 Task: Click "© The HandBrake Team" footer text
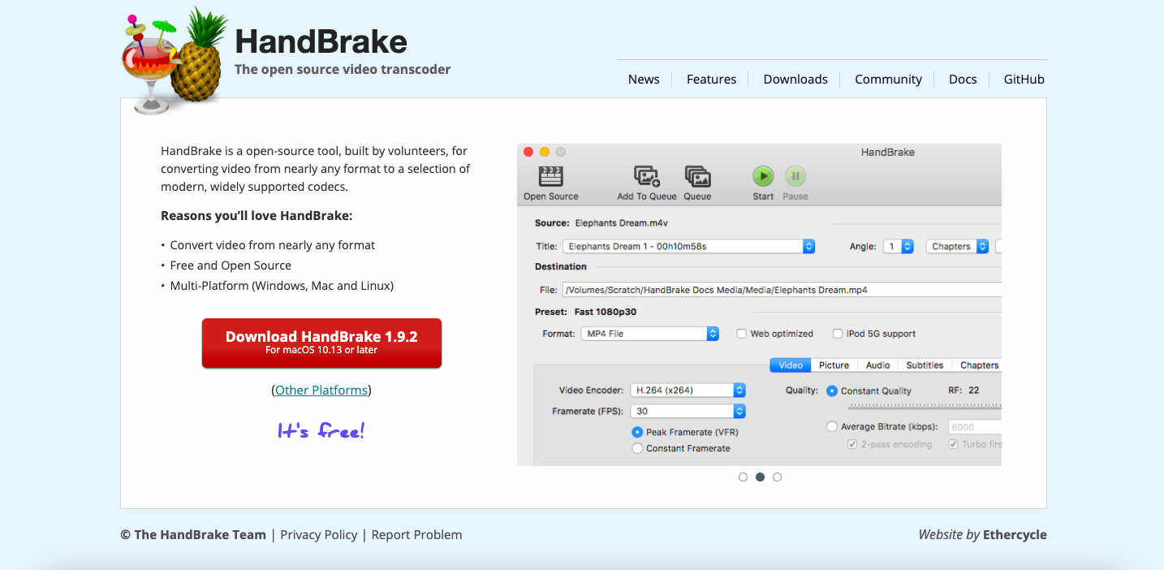(x=193, y=534)
